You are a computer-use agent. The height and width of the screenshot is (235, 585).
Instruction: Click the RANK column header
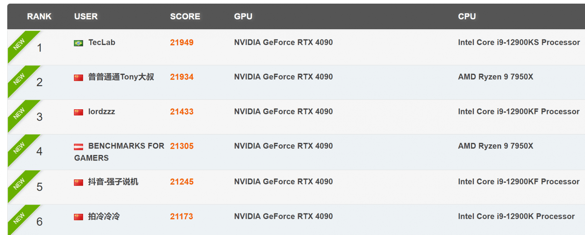click(x=39, y=16)
